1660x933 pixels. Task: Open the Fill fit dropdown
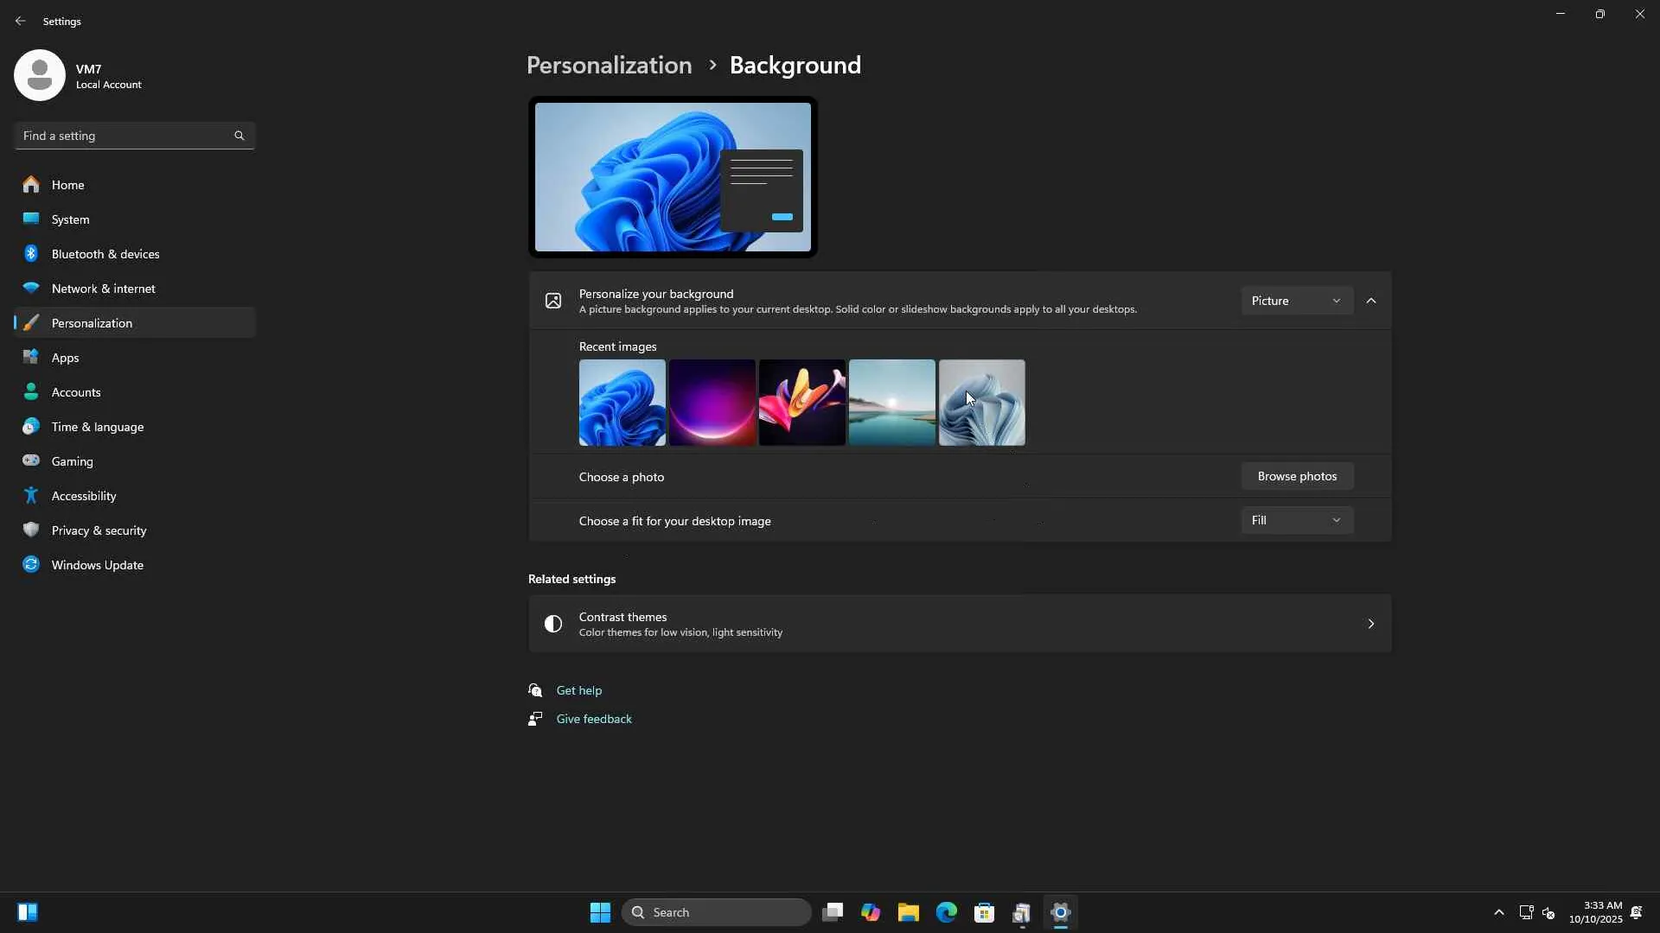click(1296, 520)
